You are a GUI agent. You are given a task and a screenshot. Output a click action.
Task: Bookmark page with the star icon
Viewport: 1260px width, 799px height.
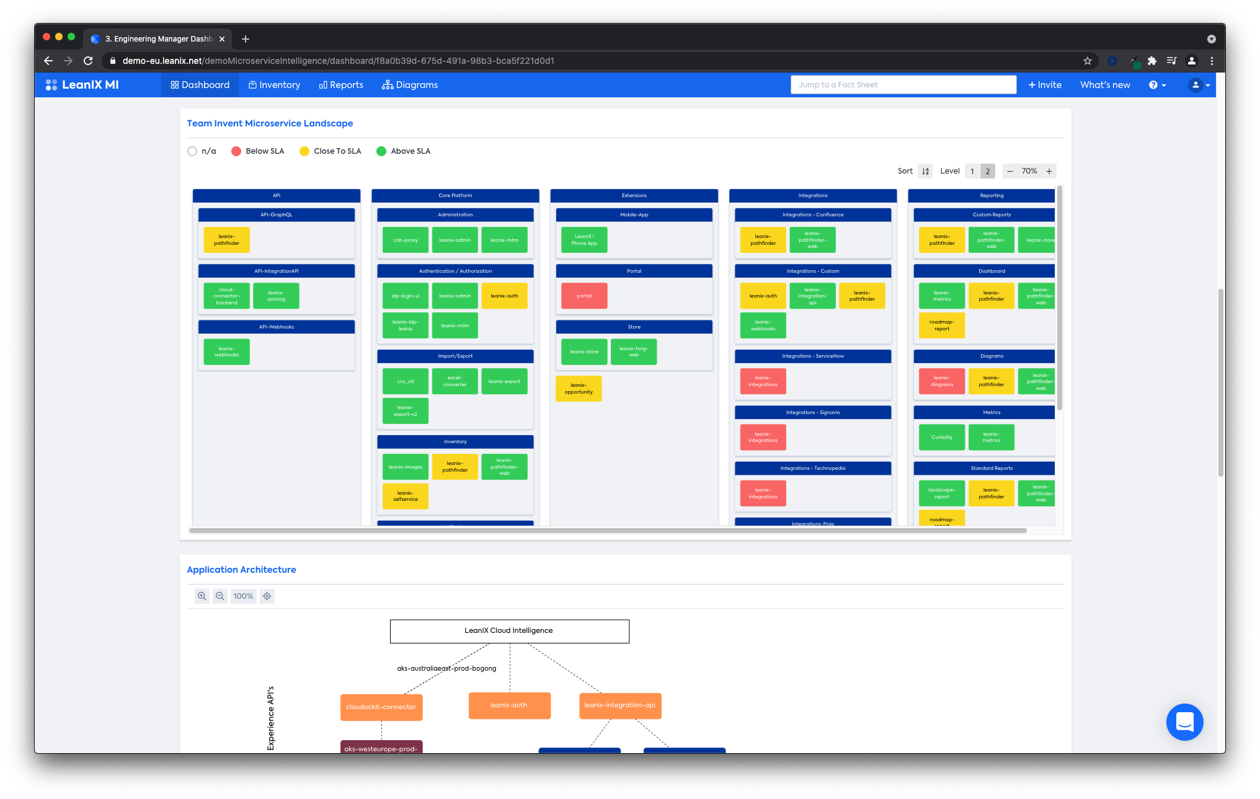[1087, 61]
